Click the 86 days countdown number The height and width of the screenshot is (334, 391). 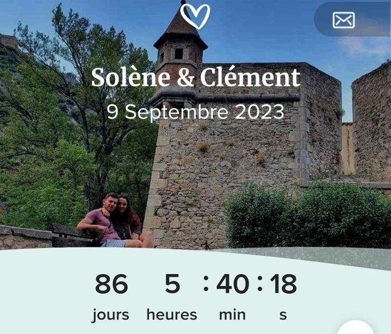tap(112, 284)
